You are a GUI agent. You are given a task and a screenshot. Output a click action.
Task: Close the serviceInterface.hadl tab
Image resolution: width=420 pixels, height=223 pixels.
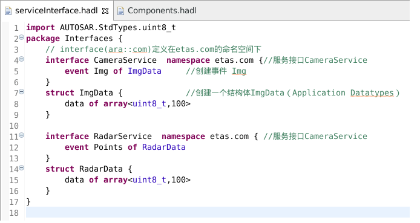coord(105,11)
